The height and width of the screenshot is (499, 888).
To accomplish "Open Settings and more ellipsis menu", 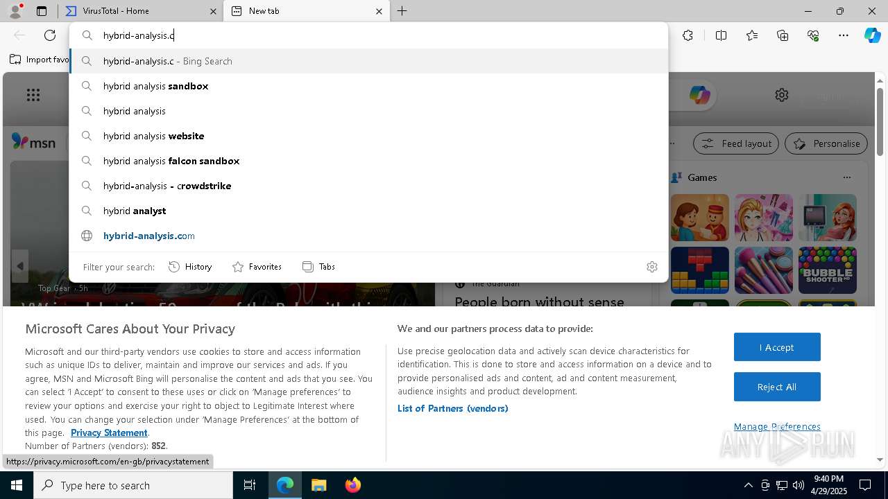I will click(844, 35).
